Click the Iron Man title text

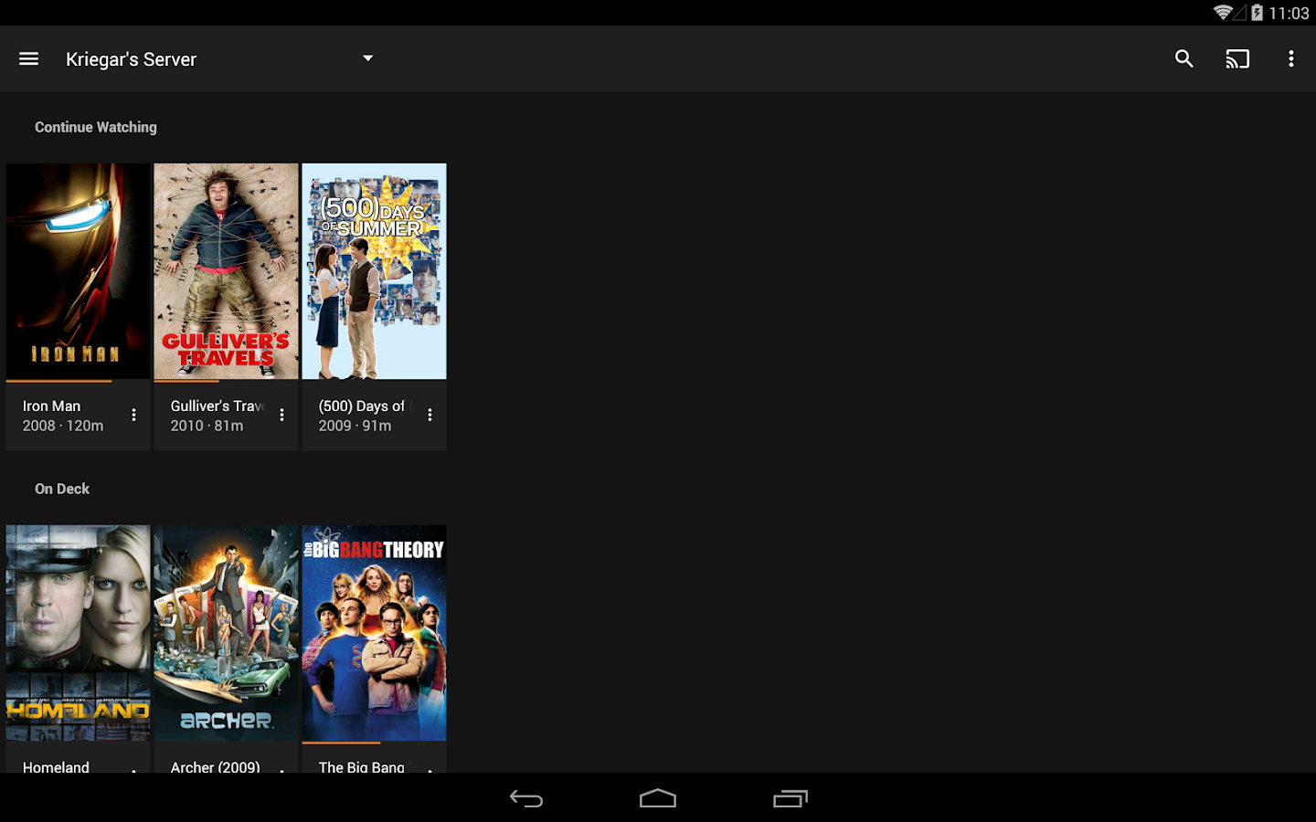(x=51, y=406)
